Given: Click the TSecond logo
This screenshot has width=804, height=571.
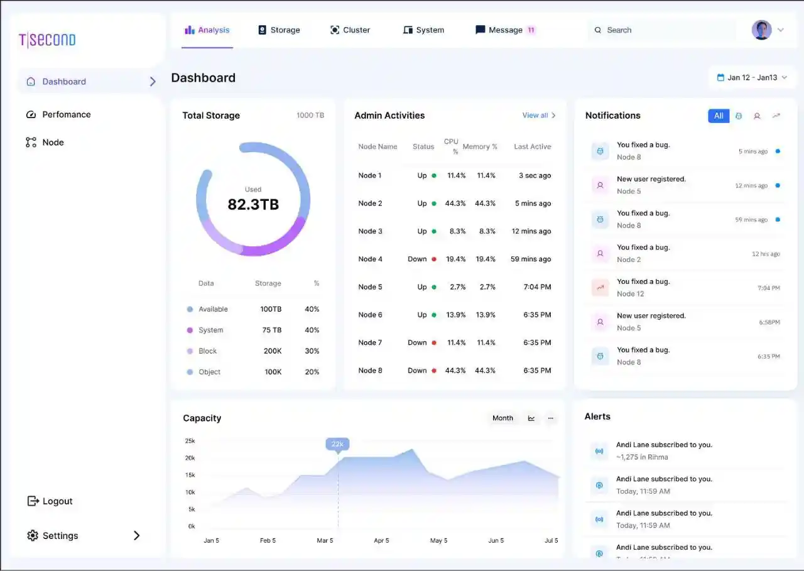Looking at the screenshot, I should point(47,40).
